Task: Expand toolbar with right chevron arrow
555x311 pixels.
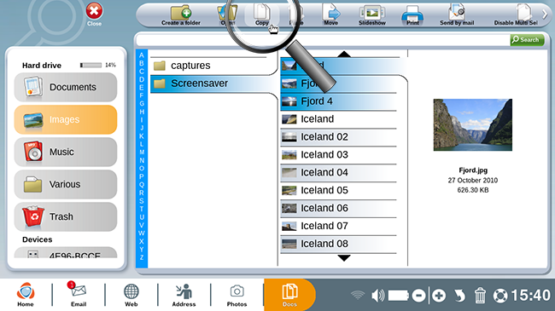Action: point(545,14)
